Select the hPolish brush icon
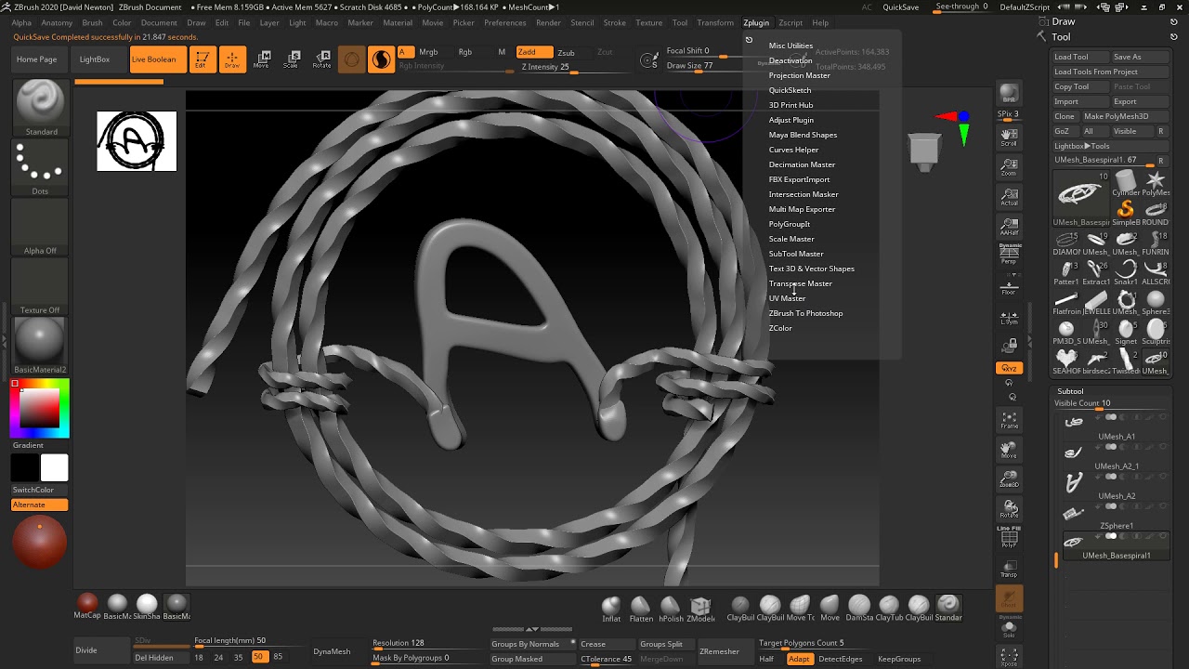Viewport: 1189px width, 669px height. [x=671, y=608]
